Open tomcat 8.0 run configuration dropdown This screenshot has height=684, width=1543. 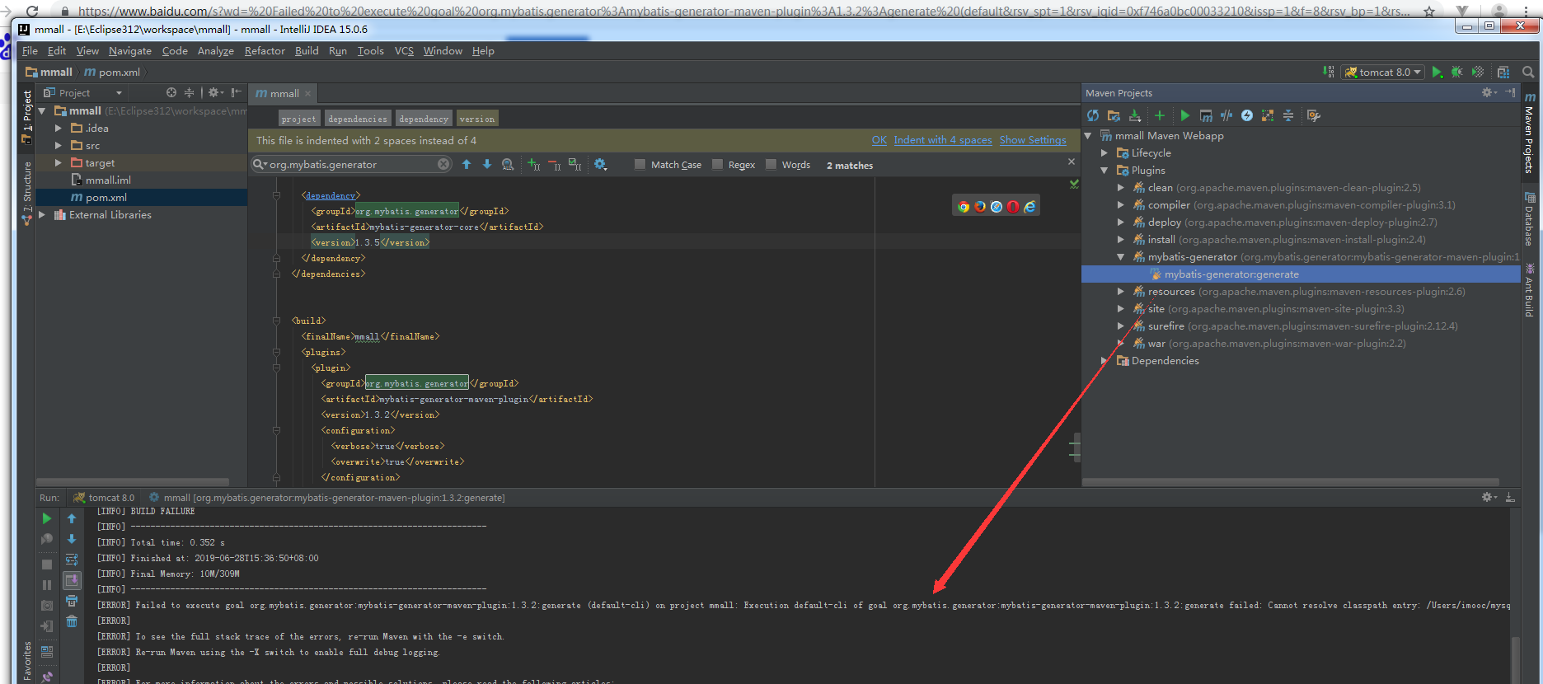[1384, 73]
